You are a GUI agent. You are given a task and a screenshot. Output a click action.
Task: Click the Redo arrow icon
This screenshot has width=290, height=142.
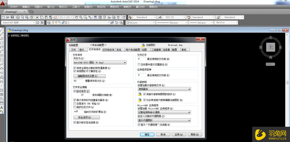[68, 17]
